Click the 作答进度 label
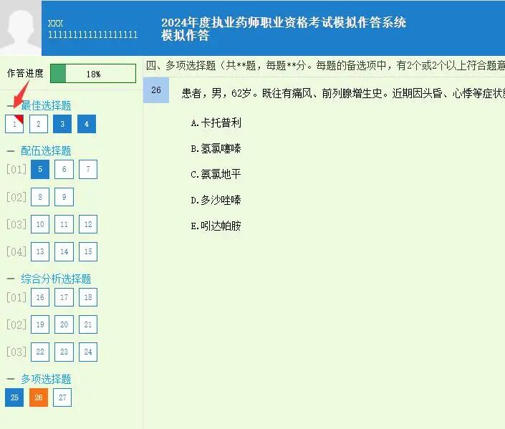Screen dimensions: 505x429 [x=25, y=74]
